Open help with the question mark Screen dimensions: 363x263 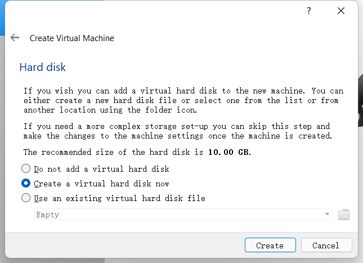[309, 11]
